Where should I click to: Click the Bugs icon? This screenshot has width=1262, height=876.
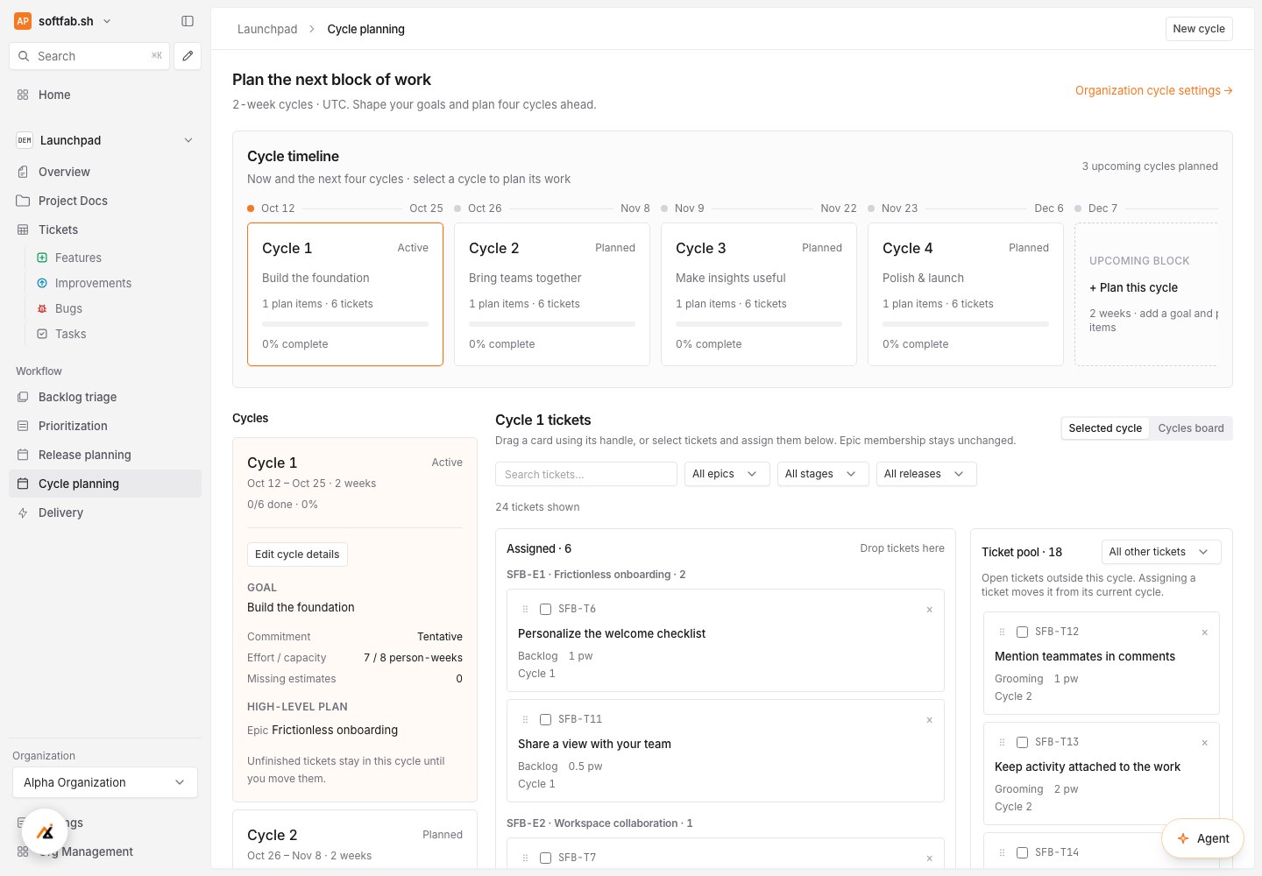click(x=42, y=308)
